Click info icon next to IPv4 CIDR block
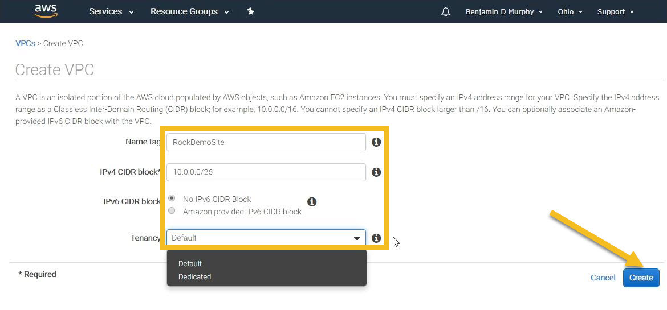This screenshot has height=310, width=667. [x=376, y=172]
